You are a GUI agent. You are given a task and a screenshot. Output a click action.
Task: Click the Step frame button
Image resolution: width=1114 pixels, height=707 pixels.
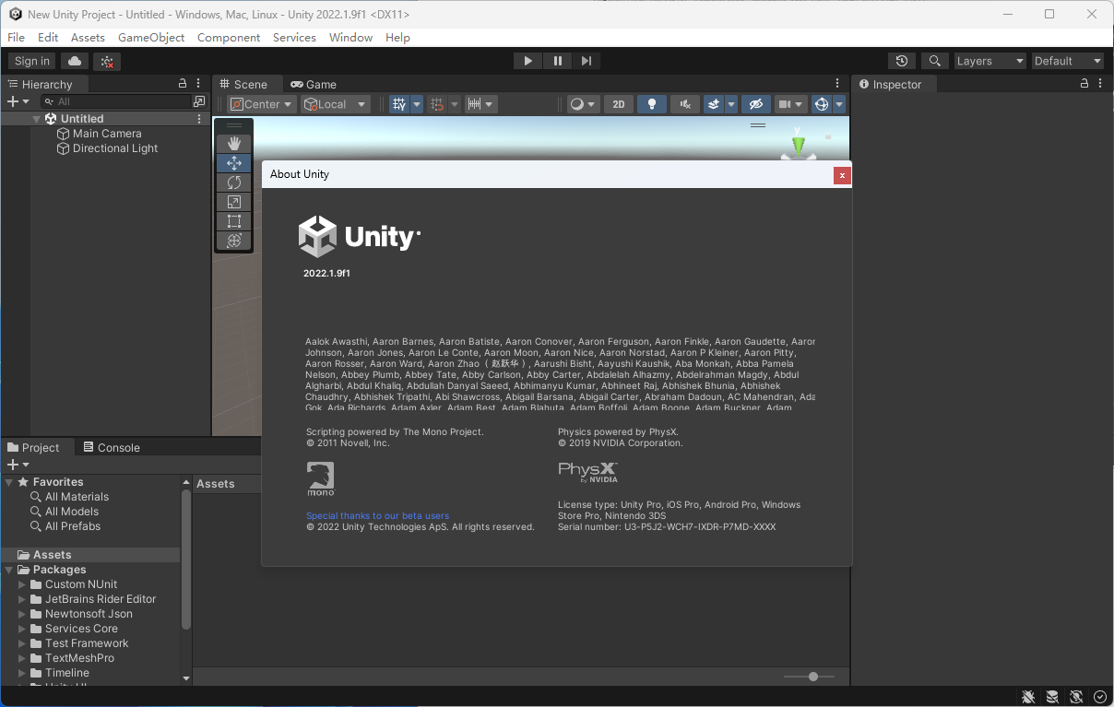[587, 61]
